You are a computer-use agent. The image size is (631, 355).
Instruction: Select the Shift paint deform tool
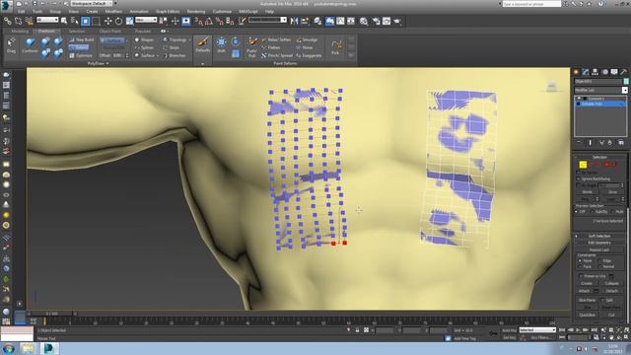(221, 45)
